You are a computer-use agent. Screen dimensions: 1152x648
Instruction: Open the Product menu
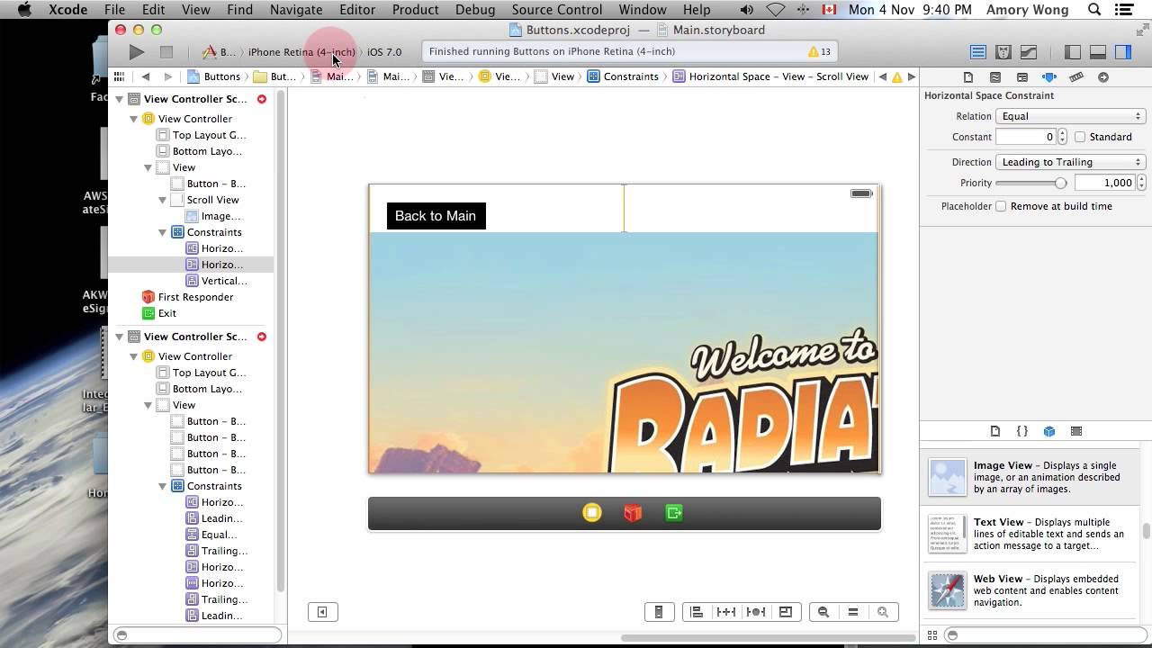click(416, 10)
